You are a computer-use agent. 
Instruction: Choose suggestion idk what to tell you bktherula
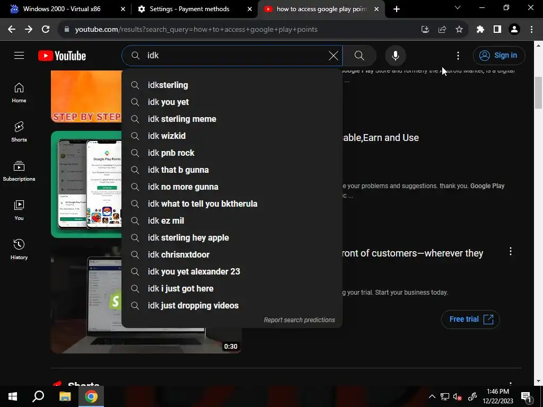[232, 204]
